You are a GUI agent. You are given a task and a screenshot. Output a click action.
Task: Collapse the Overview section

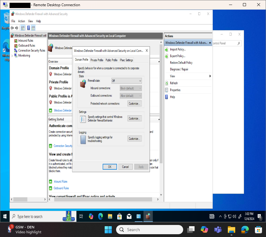(159, 61)
